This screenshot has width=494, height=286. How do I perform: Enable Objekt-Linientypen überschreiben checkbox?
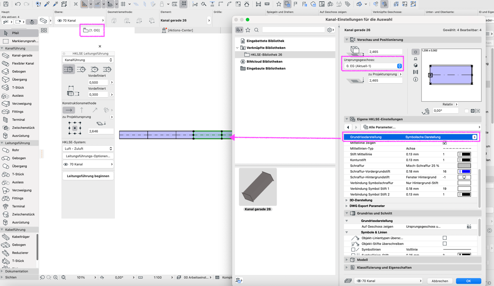[444, 238]
